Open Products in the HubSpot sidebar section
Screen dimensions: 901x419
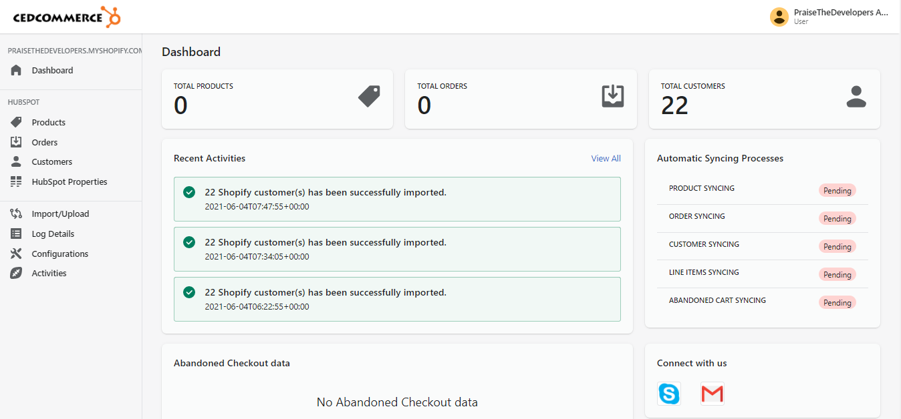tap(48, 122)
